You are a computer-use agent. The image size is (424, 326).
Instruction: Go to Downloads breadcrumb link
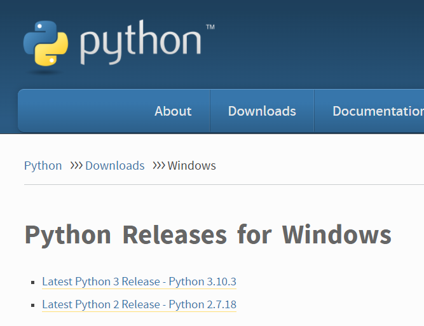(x=115, y=165)
